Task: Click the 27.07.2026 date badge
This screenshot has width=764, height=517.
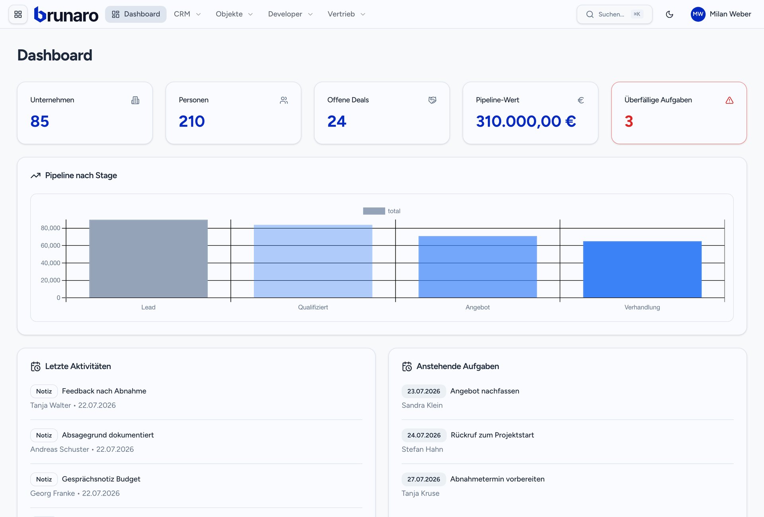Action: pos(424,479)
